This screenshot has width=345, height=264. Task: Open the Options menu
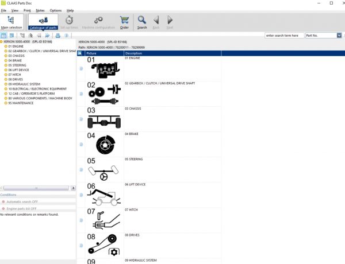pyautogui.click(x=56, y=10)
